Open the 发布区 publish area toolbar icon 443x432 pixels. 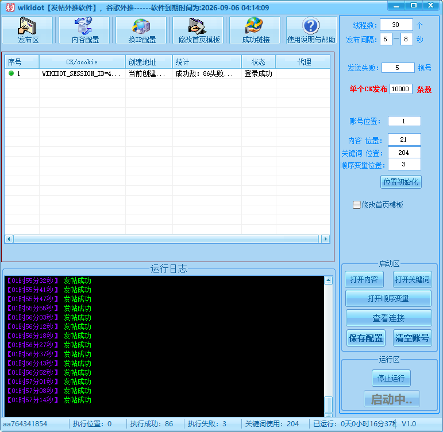27,30
